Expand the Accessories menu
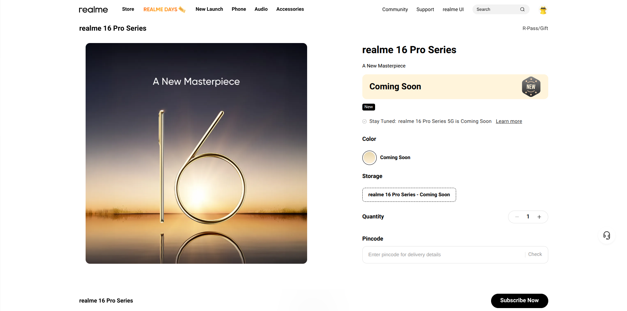 click(290, 9)
